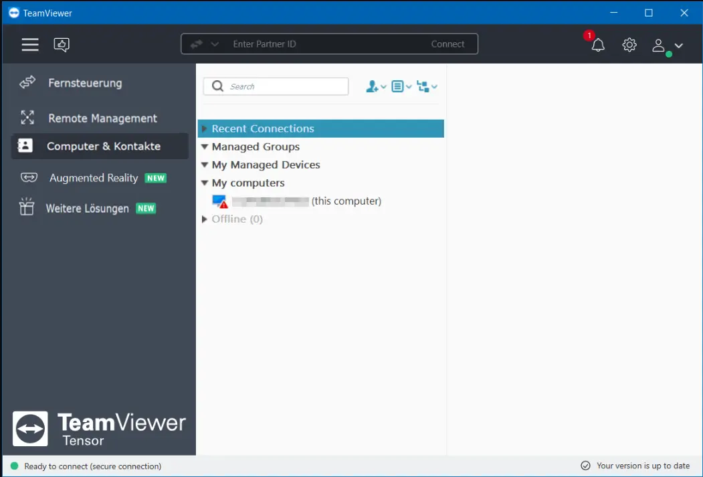Open Augmented Reality section

100,178
